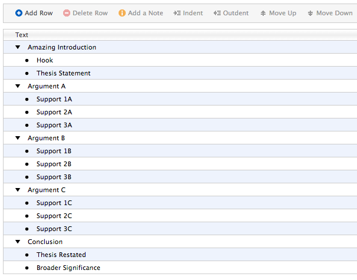
Task: Select the Thesis Restated row
Action: tap(61, 255)
